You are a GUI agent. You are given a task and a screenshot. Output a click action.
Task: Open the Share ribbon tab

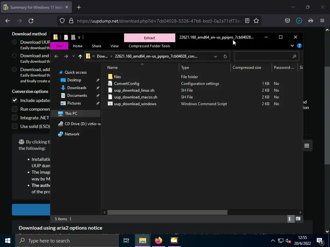pos(96,46)
